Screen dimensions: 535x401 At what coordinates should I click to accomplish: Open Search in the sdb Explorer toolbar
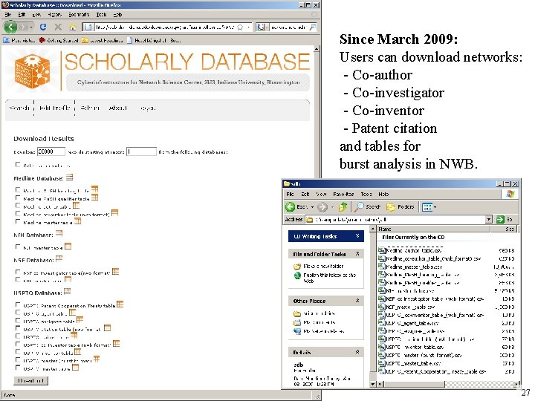pyautogui.click(x=368, y=206)
